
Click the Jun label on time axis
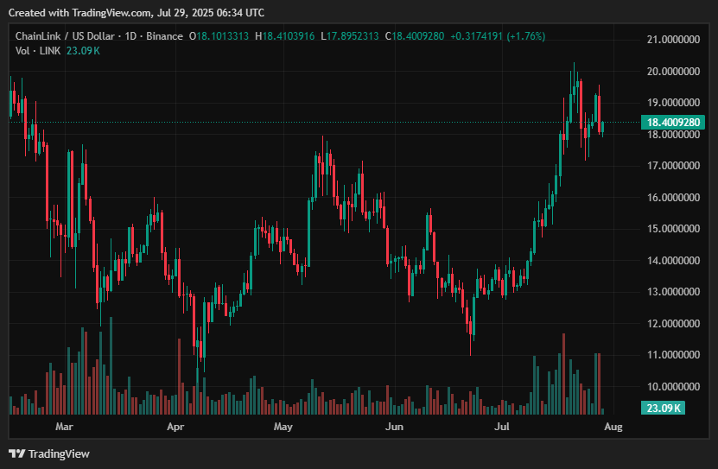click(394, 427)
